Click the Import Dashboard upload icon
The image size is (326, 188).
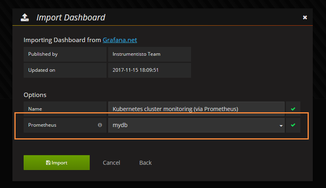[x=25, y=17]
